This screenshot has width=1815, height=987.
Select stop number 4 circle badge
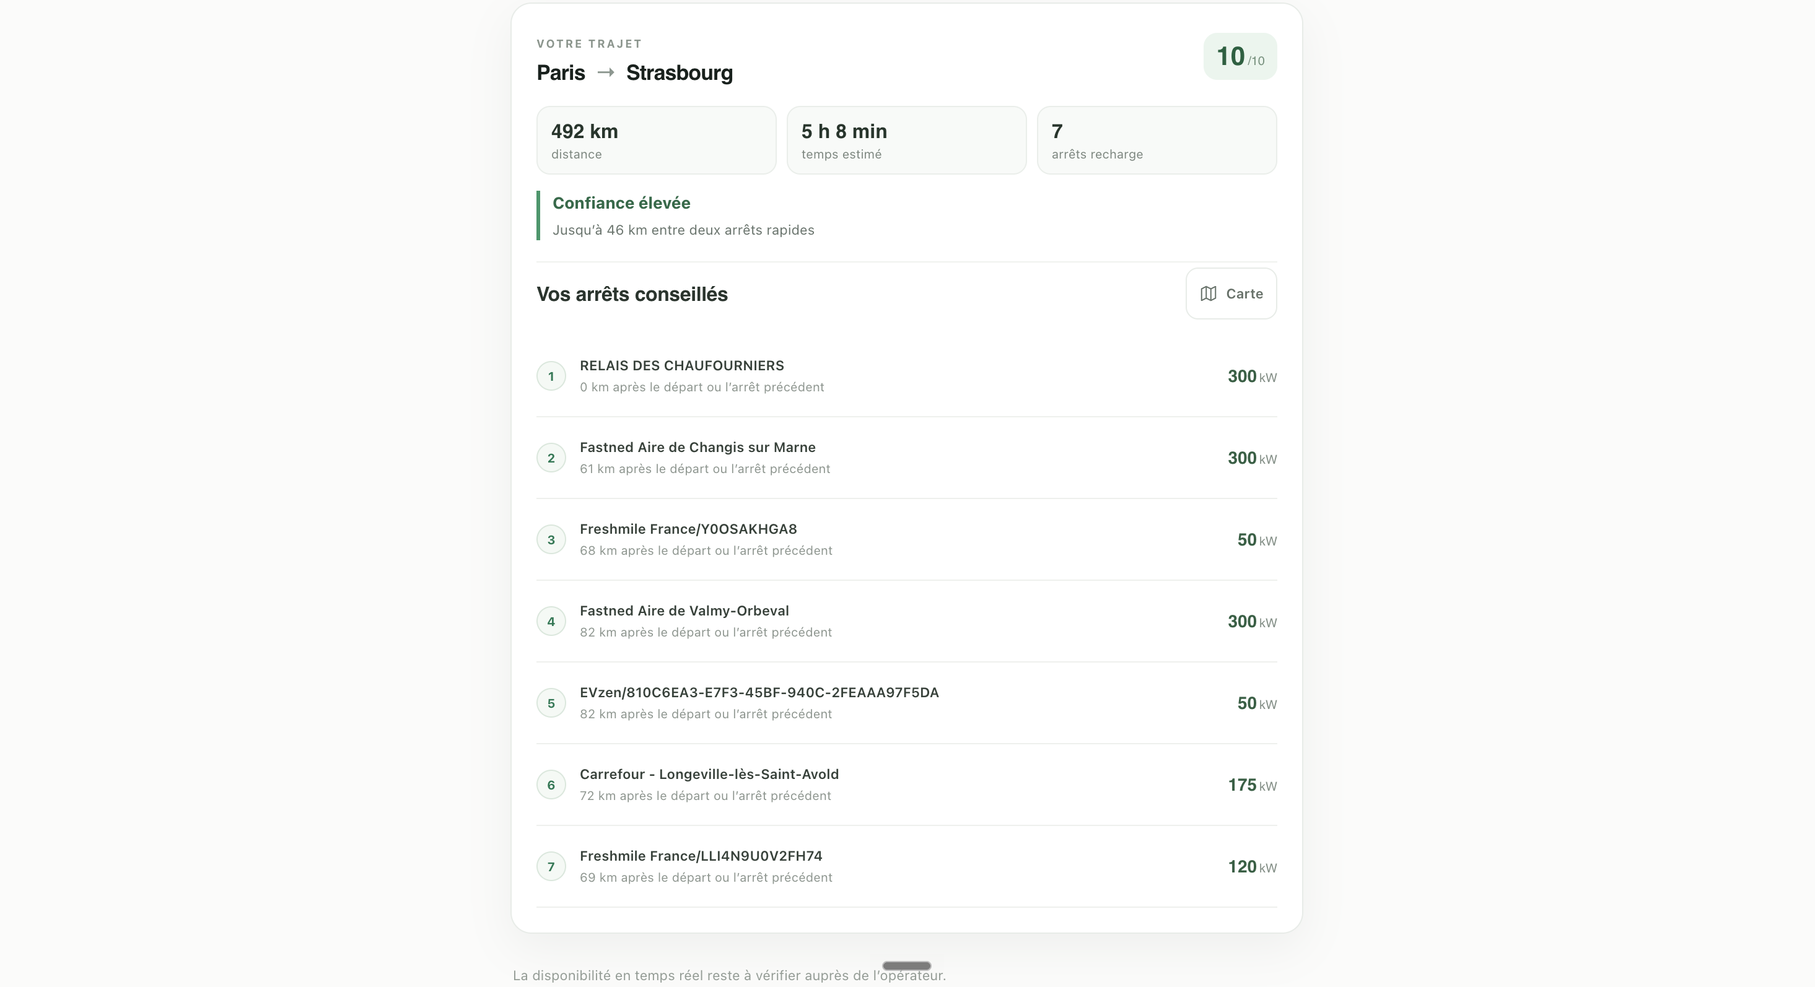551,622
